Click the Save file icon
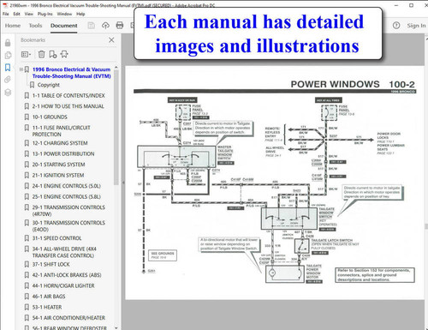428x330 pixels. pos(92,26)
